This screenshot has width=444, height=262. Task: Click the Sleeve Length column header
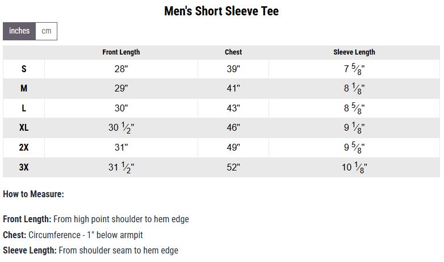pos(354,52)
